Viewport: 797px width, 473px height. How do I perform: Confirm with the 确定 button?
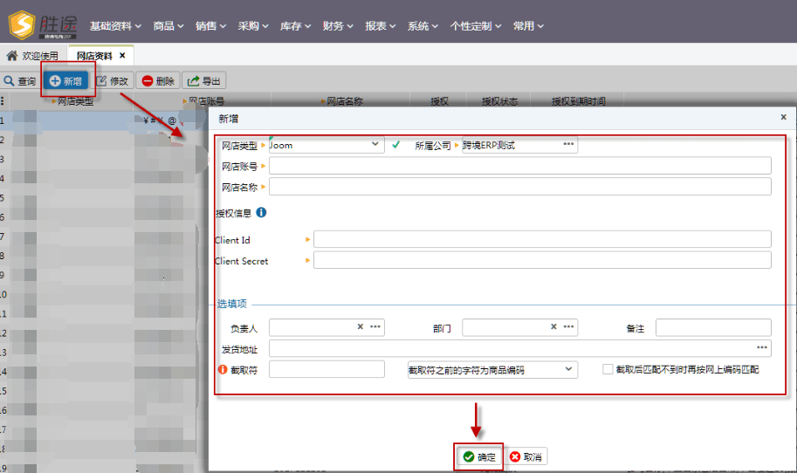point(478,456)
